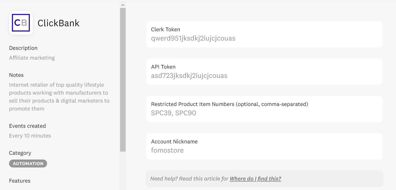The image size is (396, 190).
Task: Click the Category heading
Action: pos(20,153)
